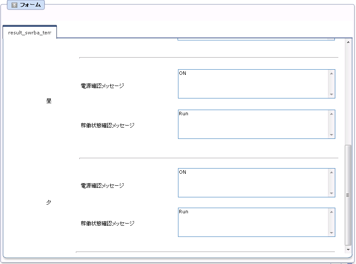Click the main form scrollbar down arrow
This screenshot has height=264, width=356.
(x=348, y=250)
